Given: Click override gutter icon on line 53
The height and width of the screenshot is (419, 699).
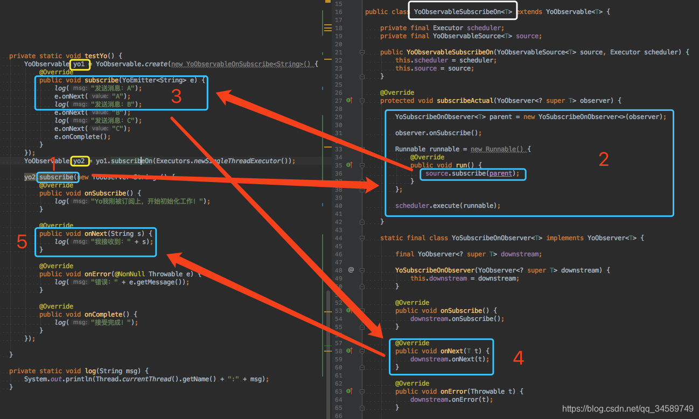Looking at the screenshot, I should pos(349,310).
